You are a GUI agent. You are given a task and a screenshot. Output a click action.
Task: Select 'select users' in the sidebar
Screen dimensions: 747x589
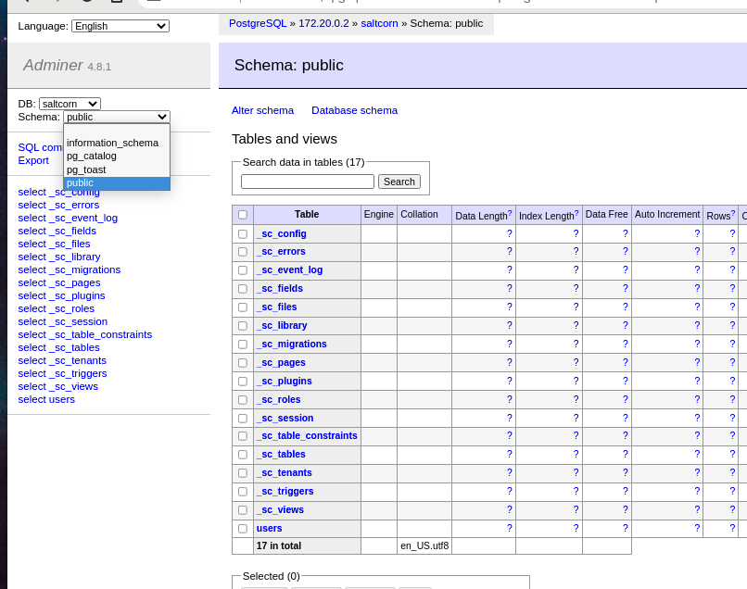click(46, 399)
